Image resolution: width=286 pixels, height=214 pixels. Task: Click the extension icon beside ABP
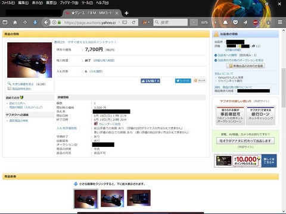[269, 23]
